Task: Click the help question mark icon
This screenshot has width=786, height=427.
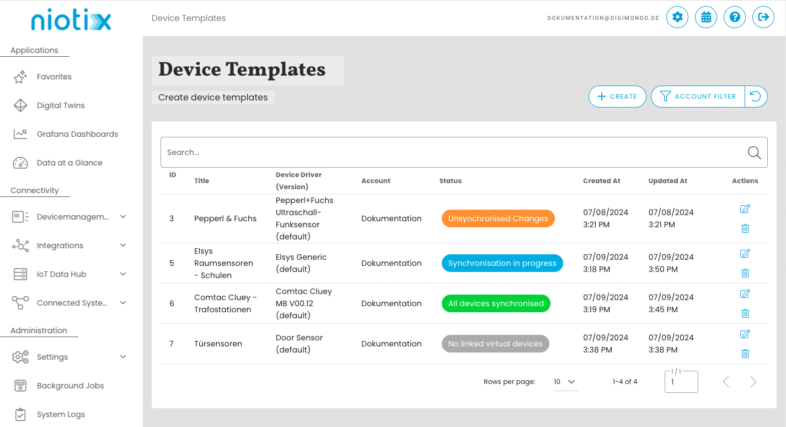Action: 735,18
